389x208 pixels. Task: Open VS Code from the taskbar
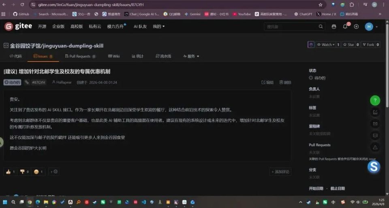coord(143,202)
